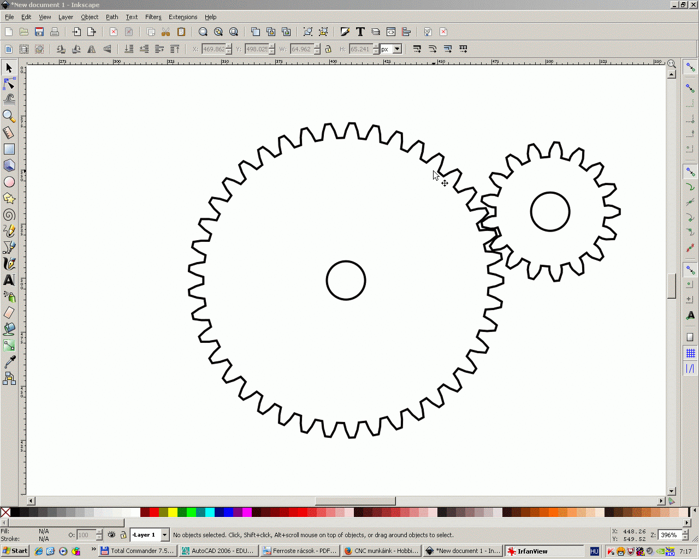699x559 pixels.
Task: Toggle current layer visibility eye
Action: pos(112,535)
